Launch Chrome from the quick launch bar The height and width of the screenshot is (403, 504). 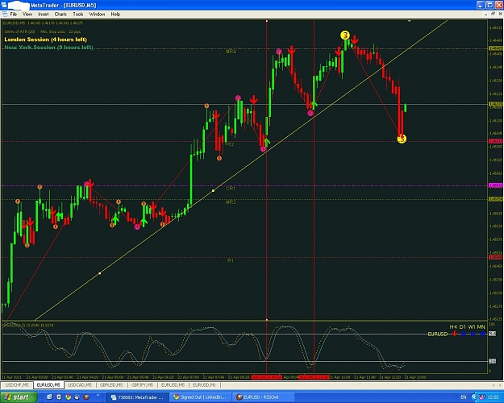(68, 397)
